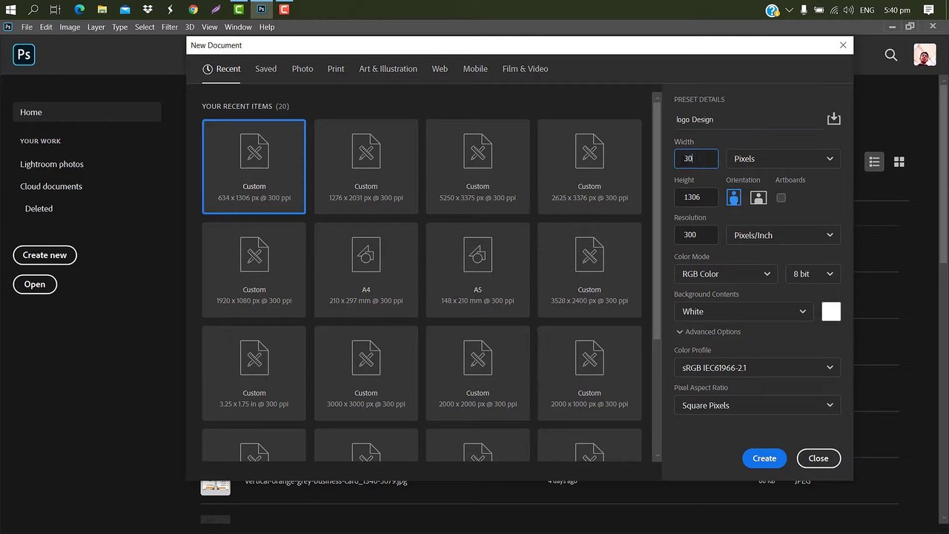Viewport: 949px width, 534px height.
Task: Open the sRGB color profile dropdown
Action: (x=757, y=368)
